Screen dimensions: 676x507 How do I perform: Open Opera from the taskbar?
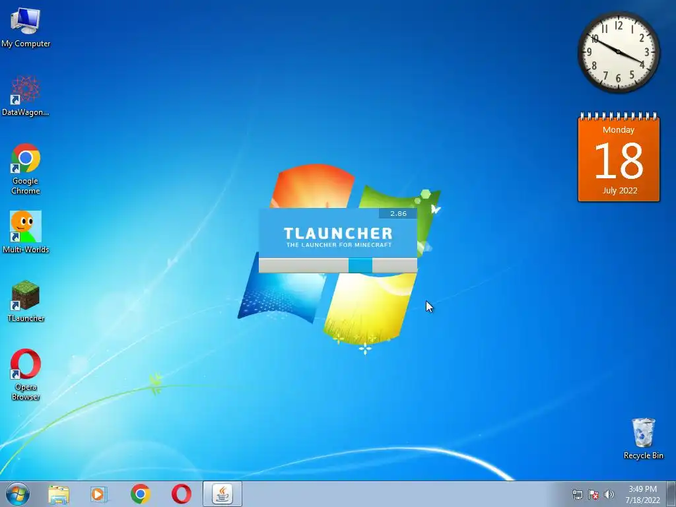(182, 494)
